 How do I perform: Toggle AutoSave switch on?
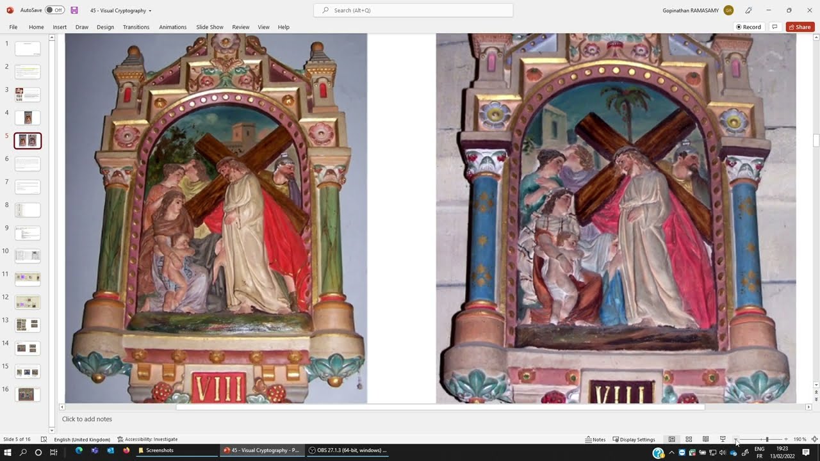[x=54, y=10]
